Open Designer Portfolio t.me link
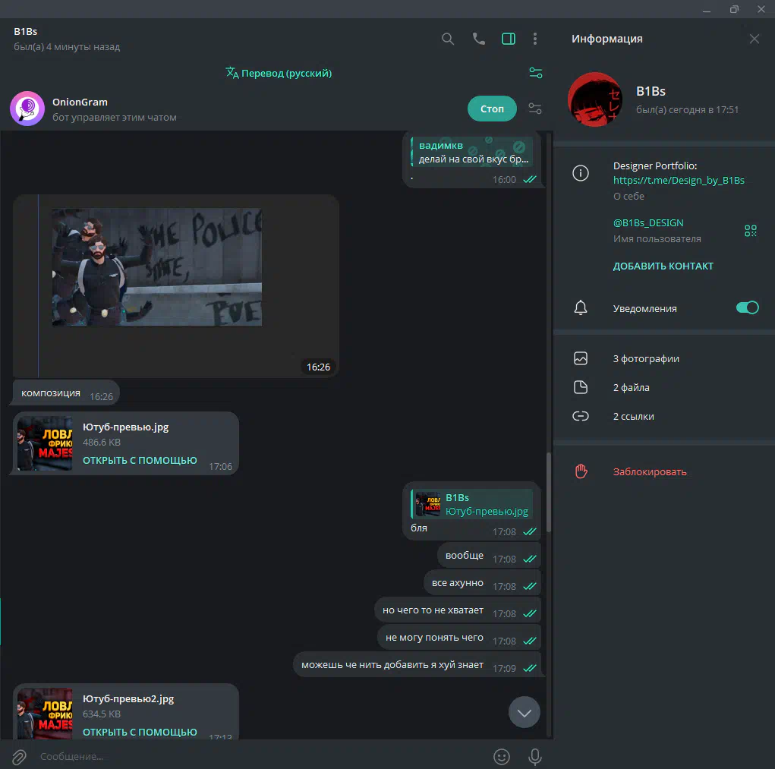The image size is (775, 769). tap(679, 181)
